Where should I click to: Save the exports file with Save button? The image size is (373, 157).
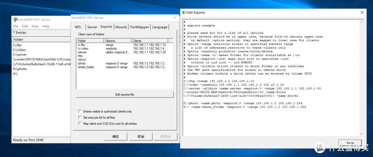click(350, 143)
